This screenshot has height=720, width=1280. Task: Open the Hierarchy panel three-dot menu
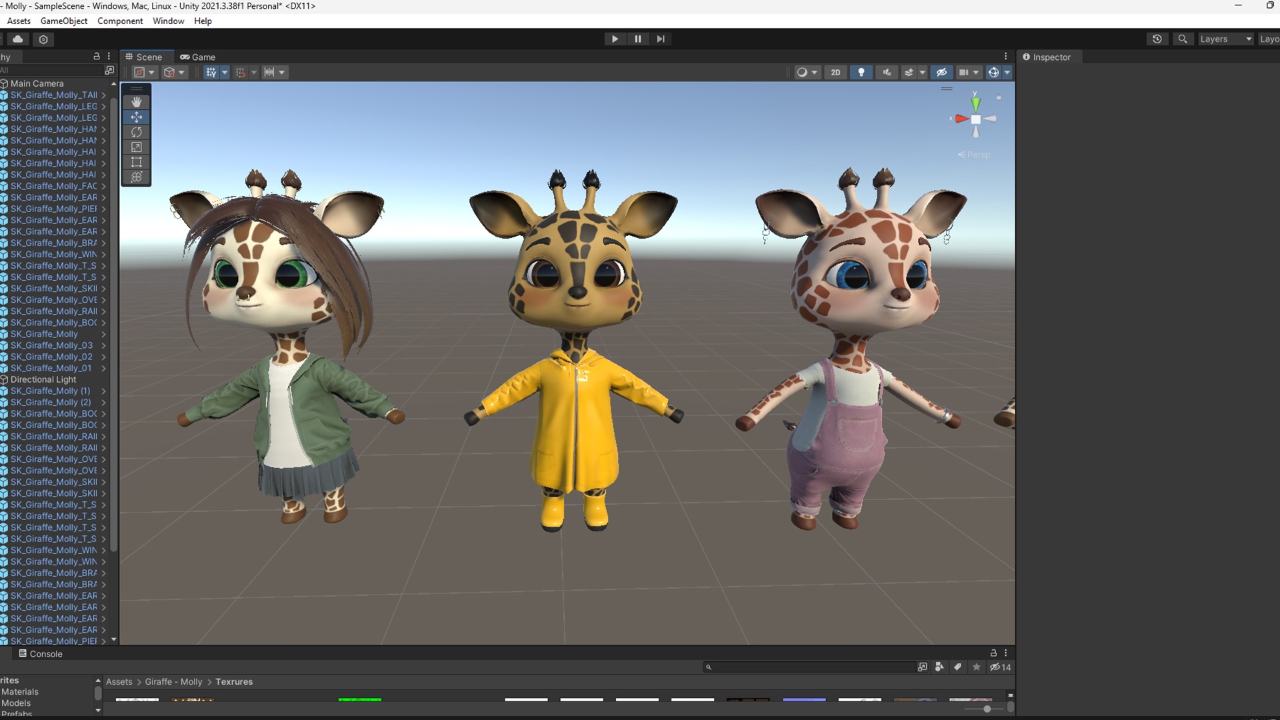point(109,57)
